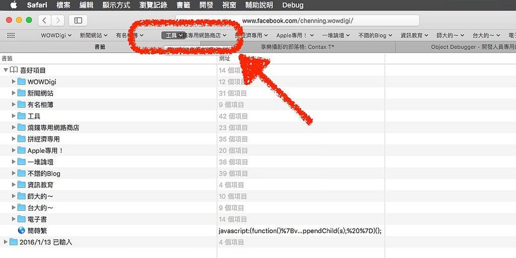
Task: Expand the 拼經濟專用 folder
Action: (x=14, y=139)
